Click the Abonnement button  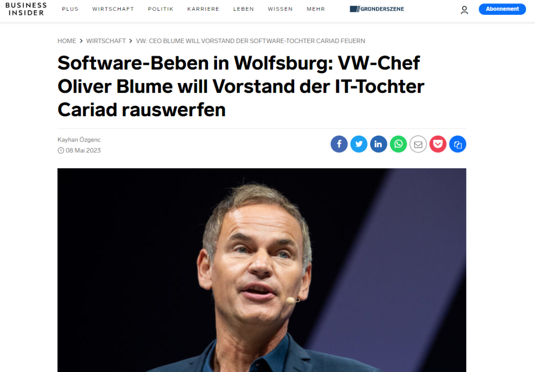502,9
